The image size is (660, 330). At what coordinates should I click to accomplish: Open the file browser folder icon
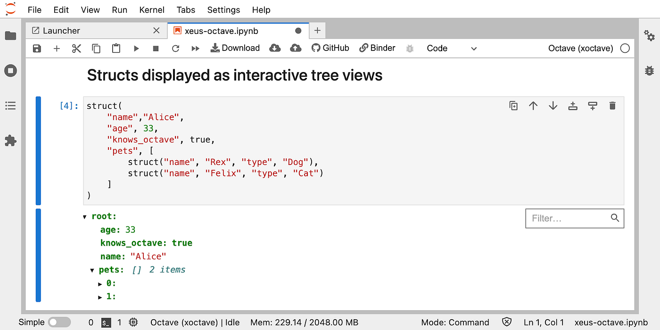point(10,36)
